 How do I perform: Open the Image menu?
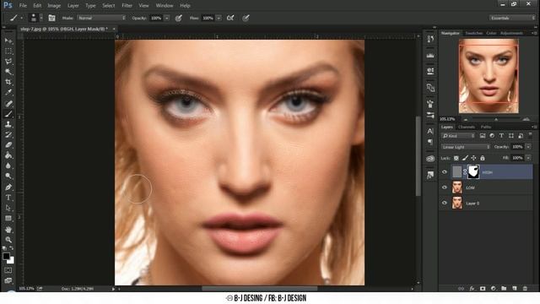[54, 6]
